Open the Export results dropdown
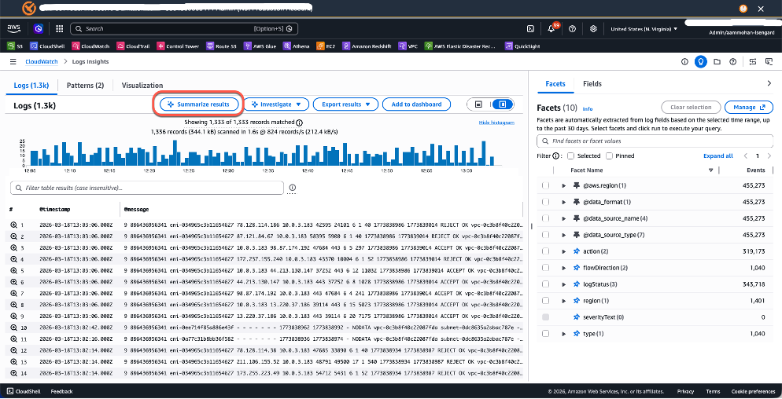The width and height of the screenshot is (782, 399). pos(345,104)
